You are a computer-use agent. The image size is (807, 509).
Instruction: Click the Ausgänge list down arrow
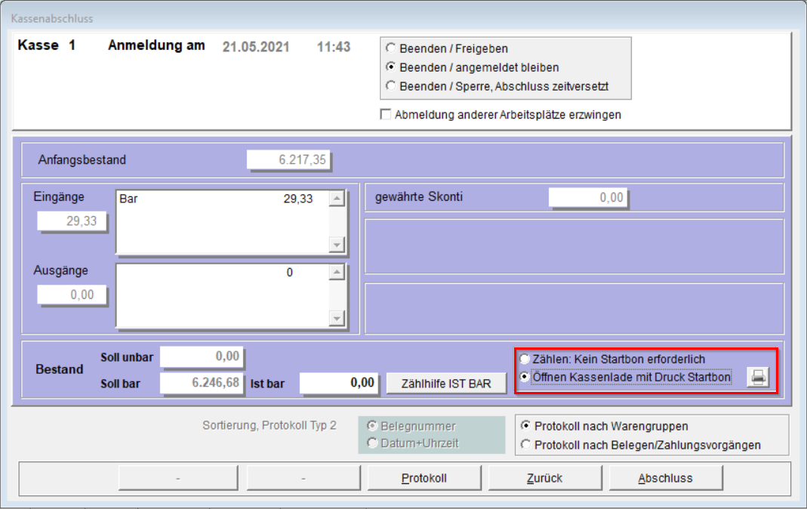click(x=337, y=319)
